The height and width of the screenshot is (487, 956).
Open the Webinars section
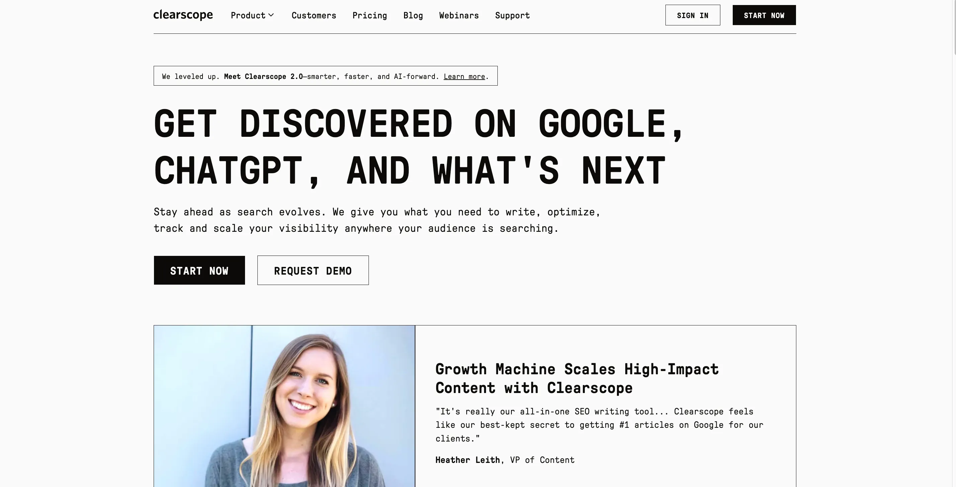459,16
